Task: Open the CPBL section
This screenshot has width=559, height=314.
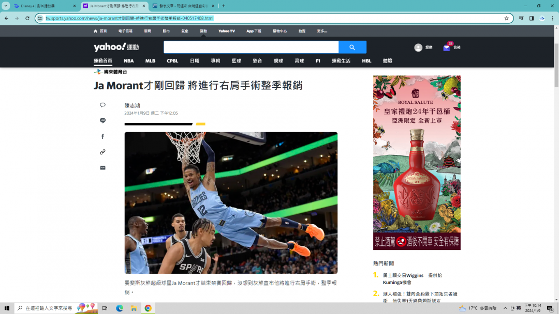Action: coord(172,61)
